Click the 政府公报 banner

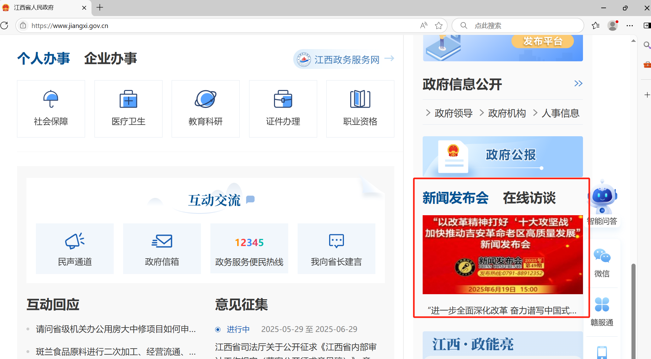point(503,156)
